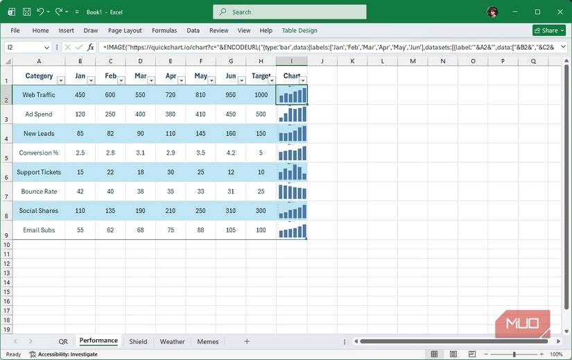This screenshot has width=572, height=360.
Task: Open the Apr column filter dropdown
Action: click(181, 80)
